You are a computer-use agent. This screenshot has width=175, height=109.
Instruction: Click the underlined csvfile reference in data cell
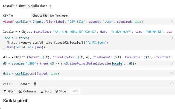[x=21, y=74]
